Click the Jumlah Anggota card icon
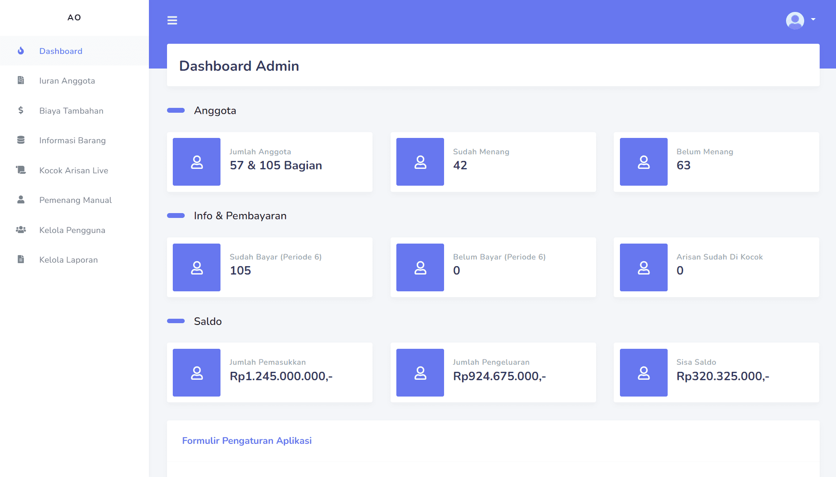 pyautogui.click(x=197, y=162)
